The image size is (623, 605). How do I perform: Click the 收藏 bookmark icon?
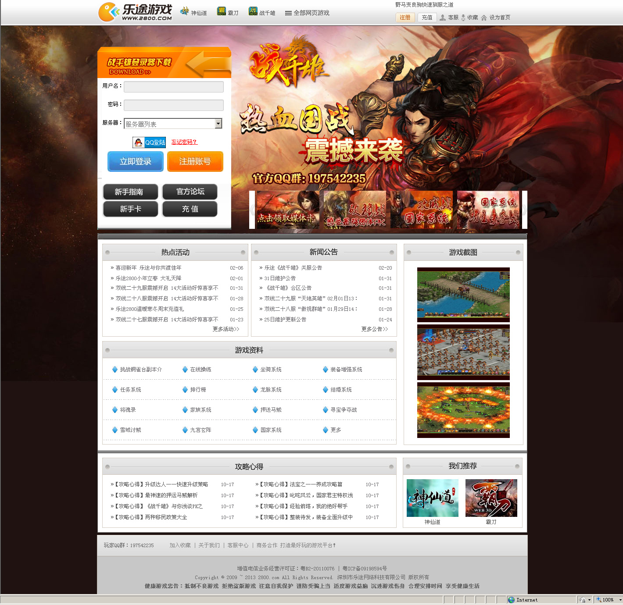(x=463, y=18)
